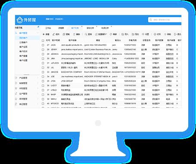The height and width of the screenshot is (164, 196).
Task: Click the 销售管理 module icon in the sidebar
Action: click(16, 83)
